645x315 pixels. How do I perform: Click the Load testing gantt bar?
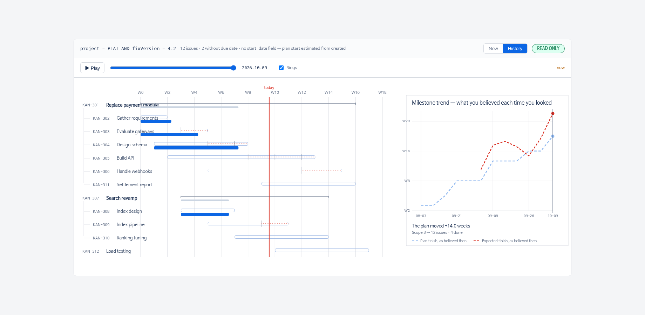[x=322, y=250]
